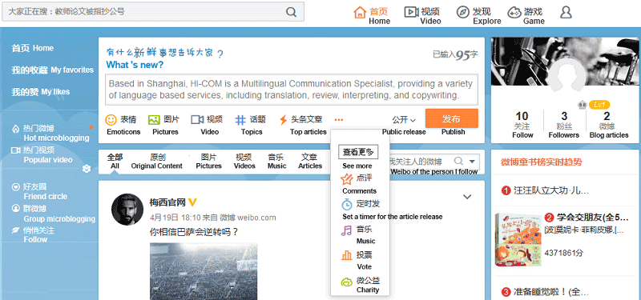641x300 pixels.
Task: Add a topic with the hashtag icon
Action: (240, 119)
